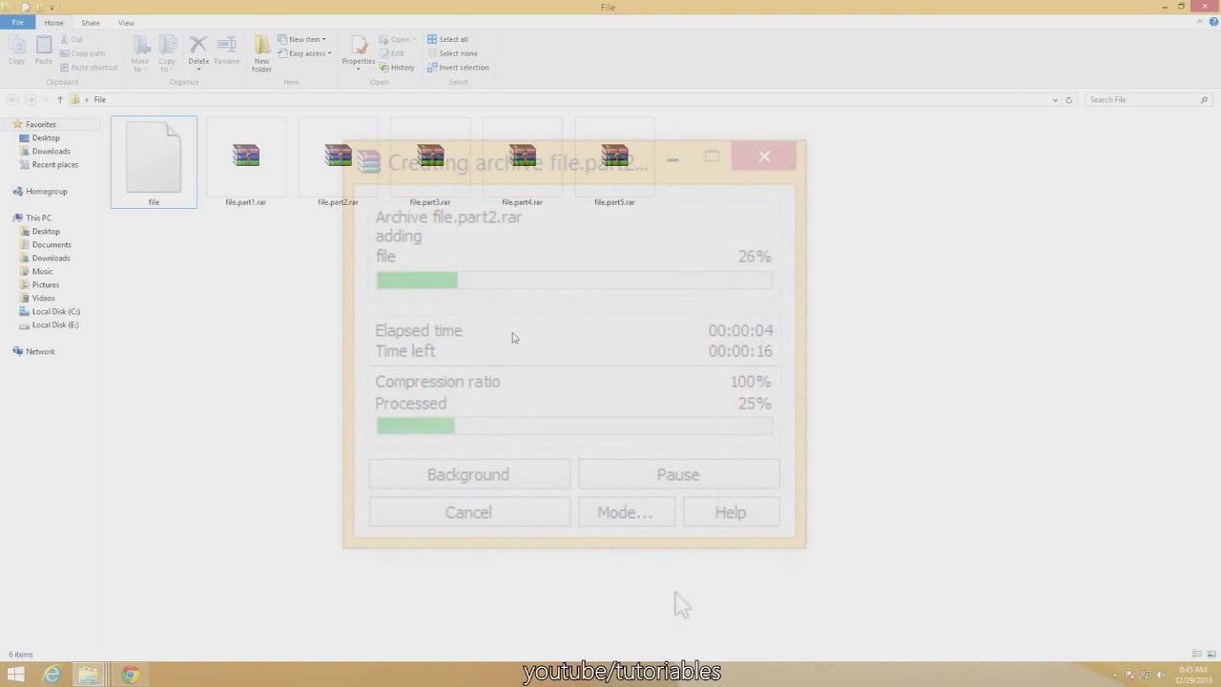Click the Edit command in Open group

pos(392,53)
